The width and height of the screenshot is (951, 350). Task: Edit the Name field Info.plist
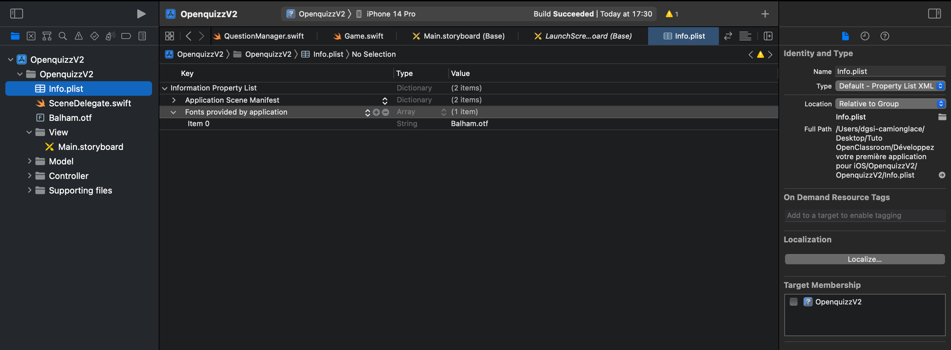tap(890, 72)
